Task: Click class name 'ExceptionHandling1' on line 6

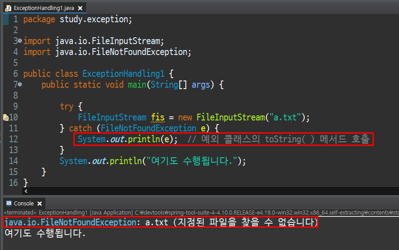Action: (x=123, y=74)
